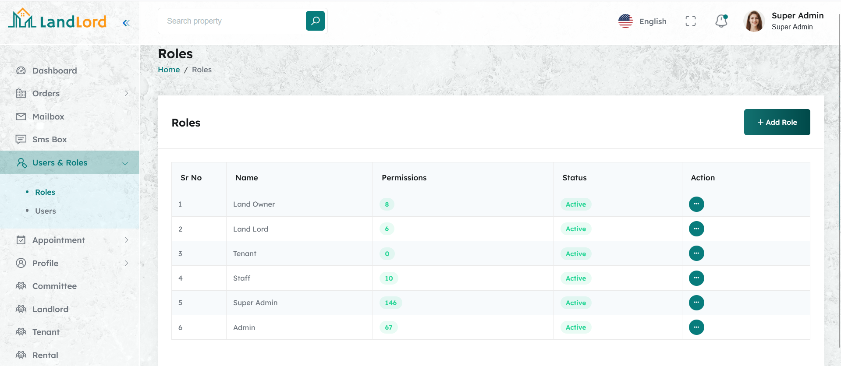Open action menu for Tenant role
841x366 pixels.
(x=696, y=253)
